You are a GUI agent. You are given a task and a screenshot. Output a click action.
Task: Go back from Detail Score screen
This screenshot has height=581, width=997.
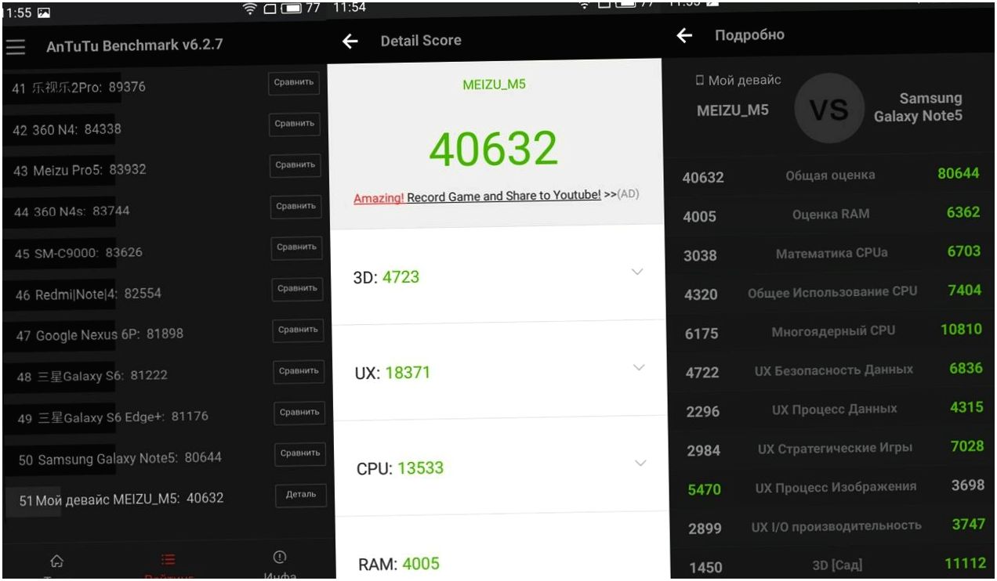click(350, 41)
